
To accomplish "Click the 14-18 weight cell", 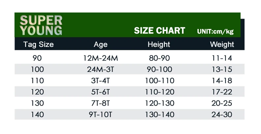I will coord(222,81).
